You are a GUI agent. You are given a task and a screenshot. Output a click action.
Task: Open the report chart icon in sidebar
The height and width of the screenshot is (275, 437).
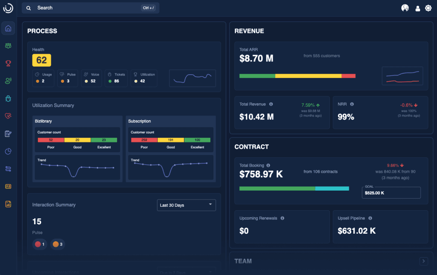pyautogui.click(x=8, y=204)
